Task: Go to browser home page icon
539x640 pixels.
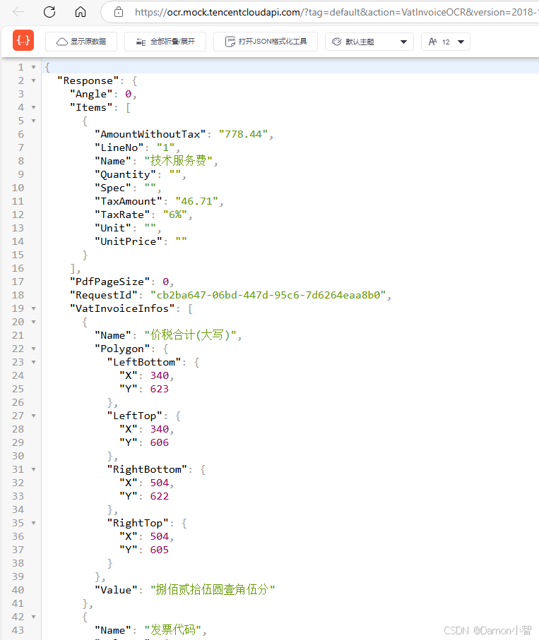Action: [81, 12]
